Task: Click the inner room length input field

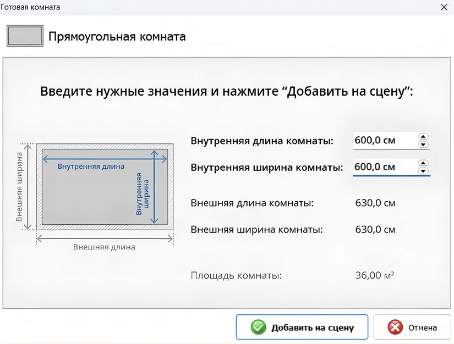Action: pyautogui.click(x=391, y=141)
